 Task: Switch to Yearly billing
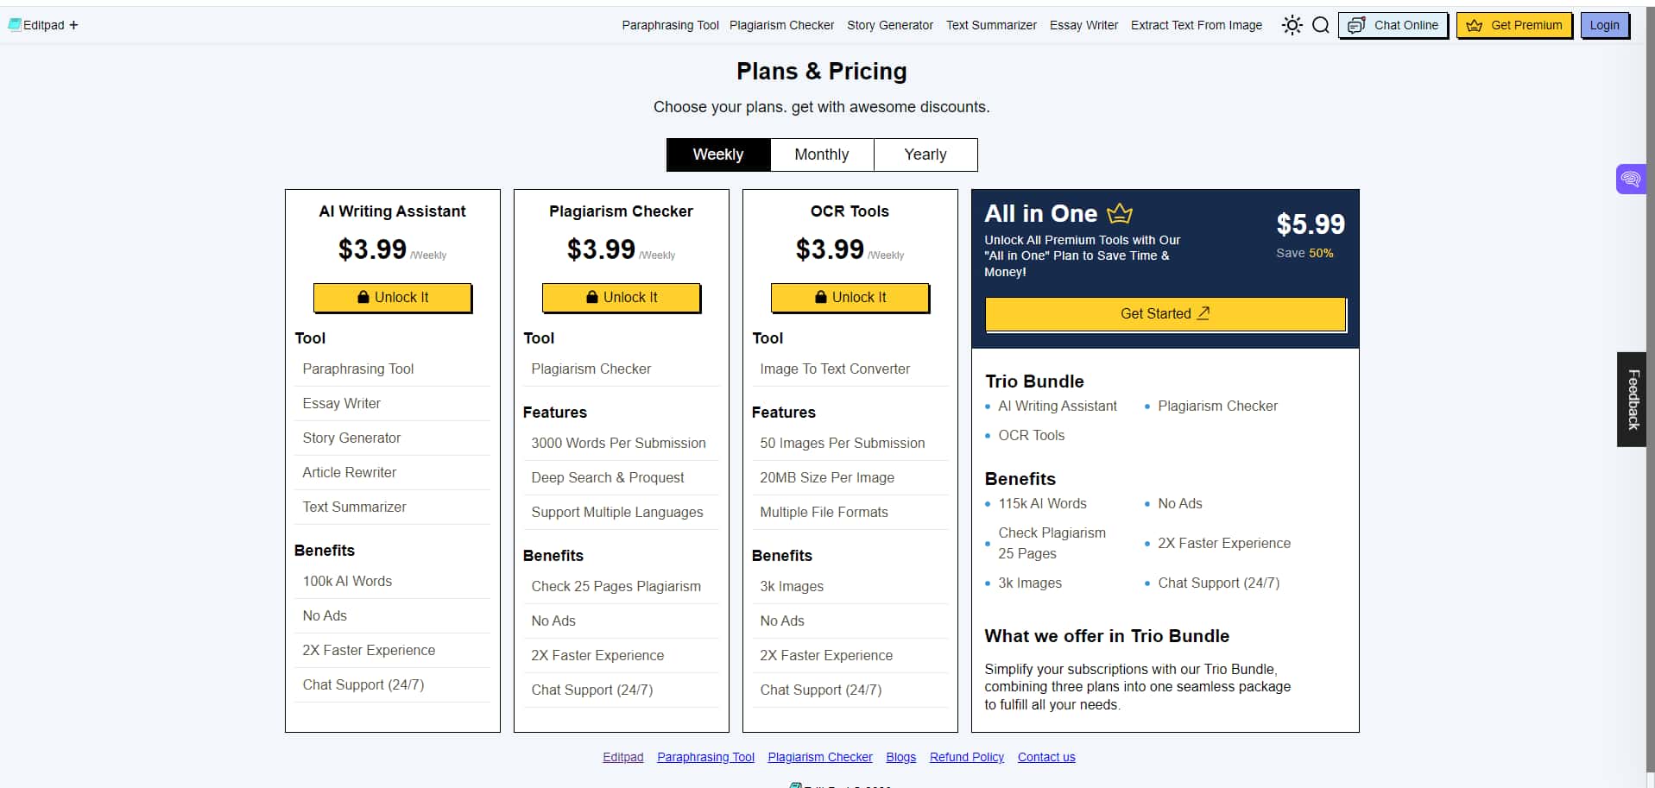click(x=925, y=154)
